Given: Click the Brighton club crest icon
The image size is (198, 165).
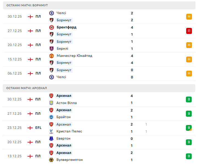Looking at the screenshot, I should [x=51, y=117].
